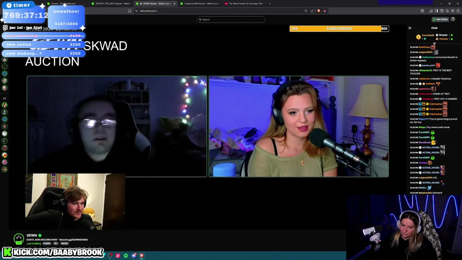Image resolution: width=462 pixels, height=260 pixels.
Task: Click the Chat header label
Action: (434, 28)
